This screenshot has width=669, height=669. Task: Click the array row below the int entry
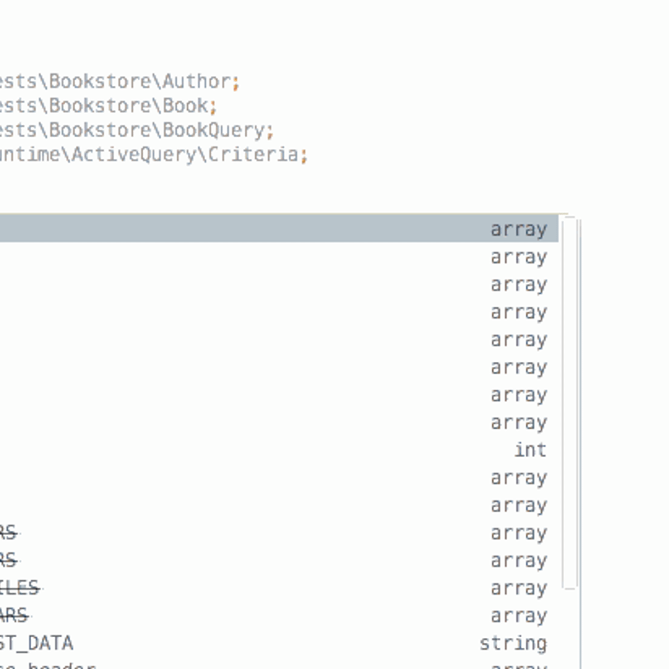(279, 478)
